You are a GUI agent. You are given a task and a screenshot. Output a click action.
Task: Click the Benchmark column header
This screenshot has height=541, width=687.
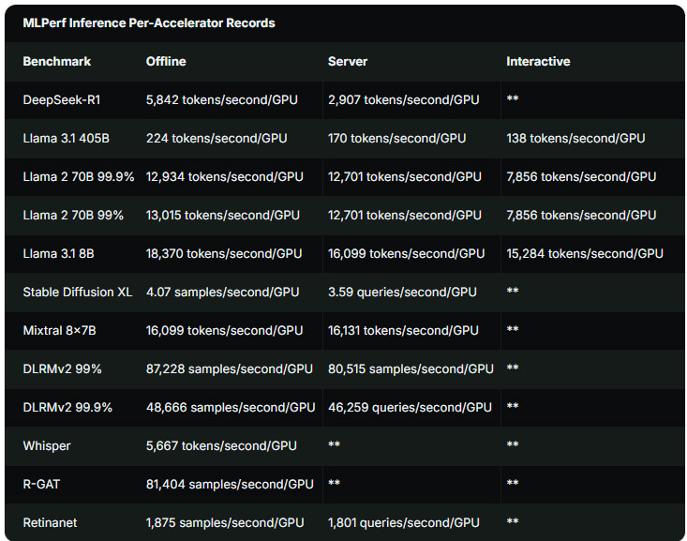[x=57, y=61]
